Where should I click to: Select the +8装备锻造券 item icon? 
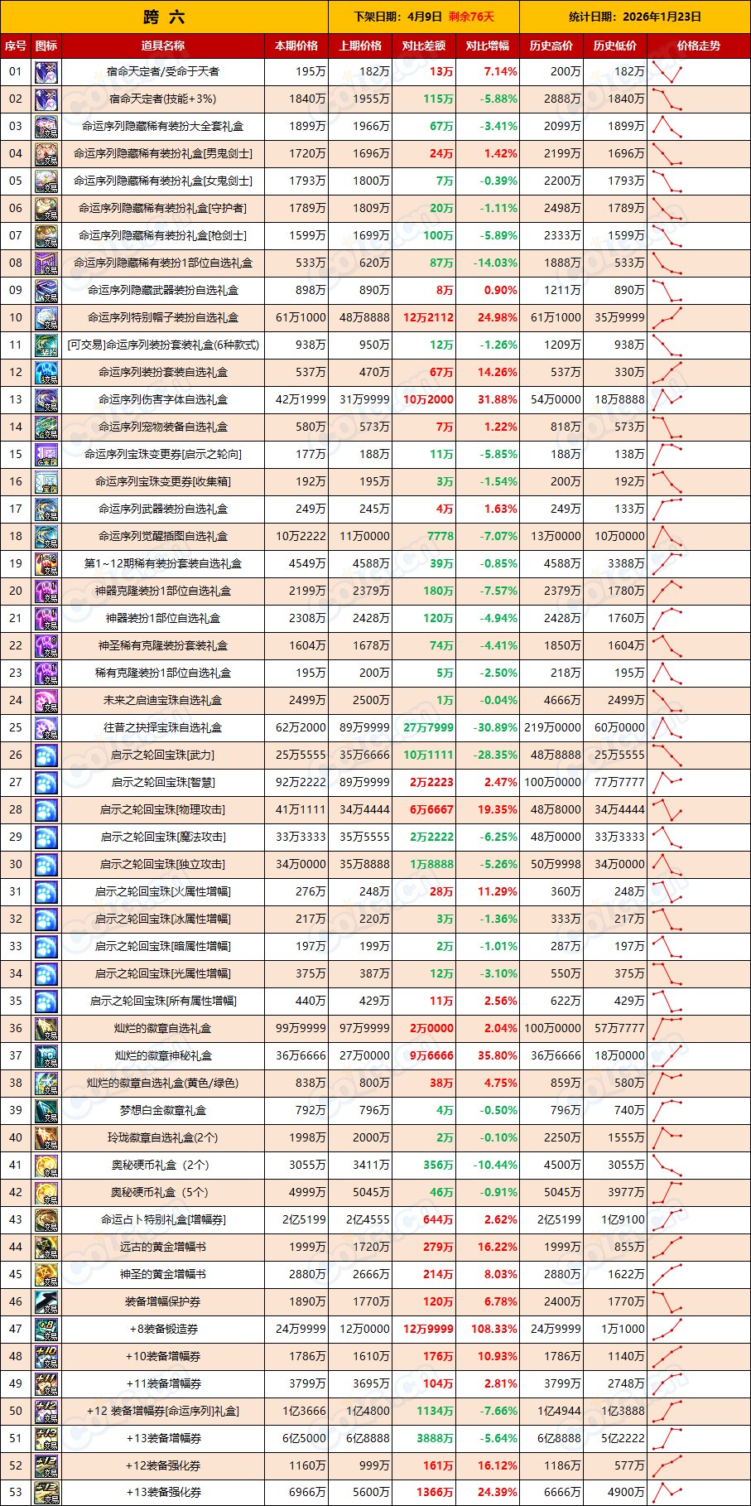tap(46, 1330)
